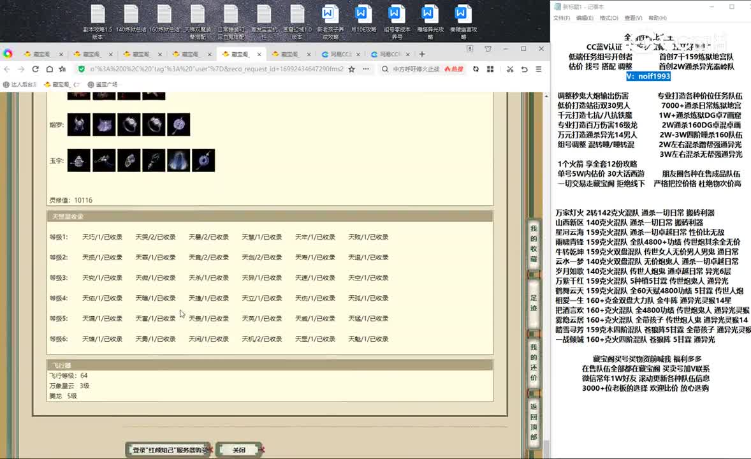
Task: Open desktop file 140炼狱总结
Action: [131, 19]
